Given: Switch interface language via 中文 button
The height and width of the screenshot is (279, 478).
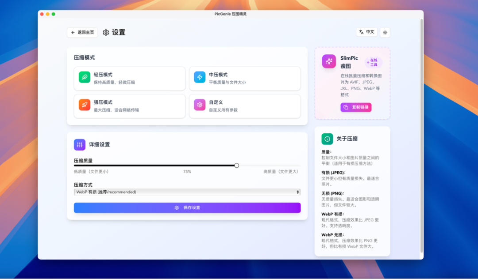Looking at the screenshot, I should tap(366, 32).
